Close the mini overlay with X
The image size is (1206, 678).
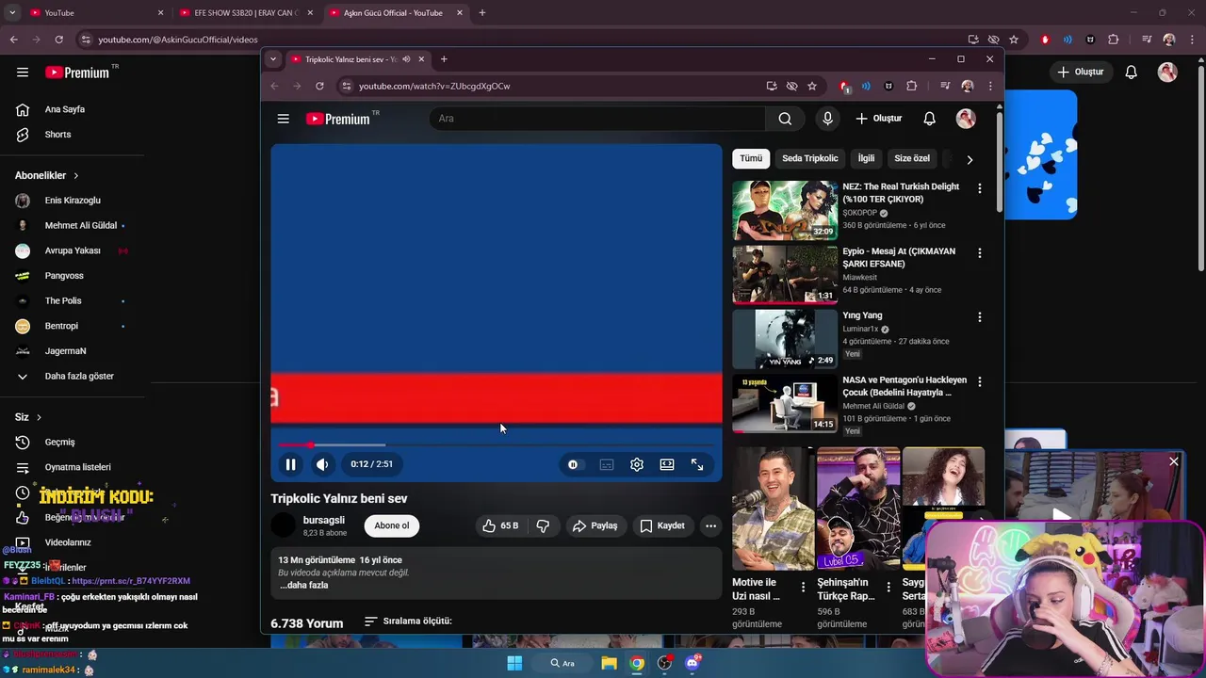tap(1174, 461)
